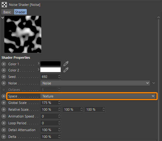Toggle the Color 2 animation dot
Screen dimensions: 162x141
[x=4, y=70]
